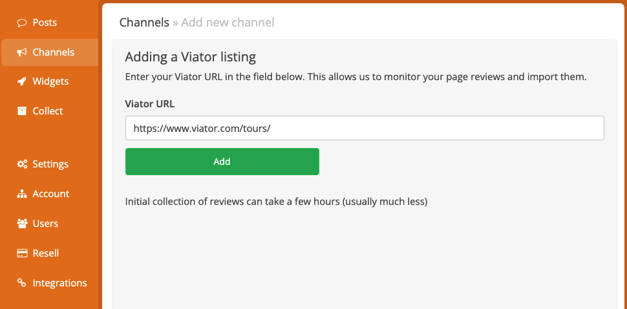Click the Users group icon
The image size is (627, 309).
click(x=21, y=224)
